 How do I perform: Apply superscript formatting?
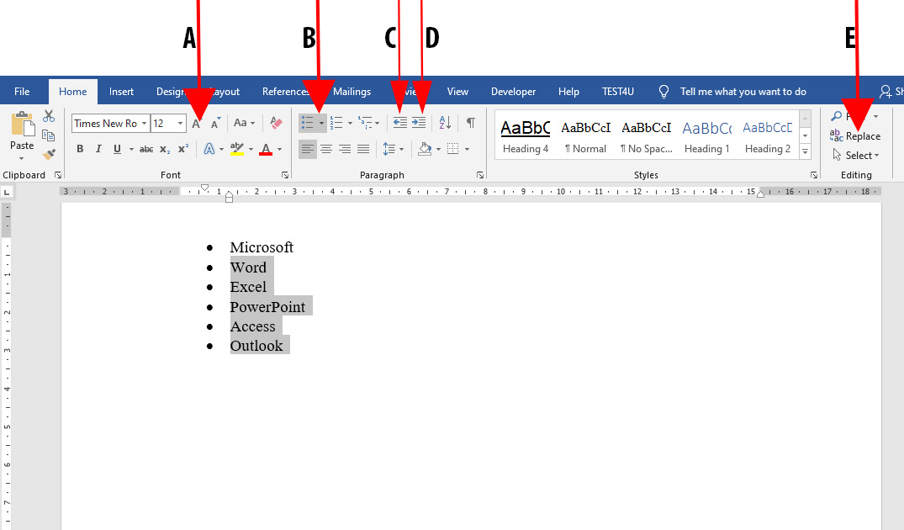(183, 150)
